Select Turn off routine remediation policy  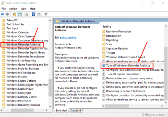point(121,74)
